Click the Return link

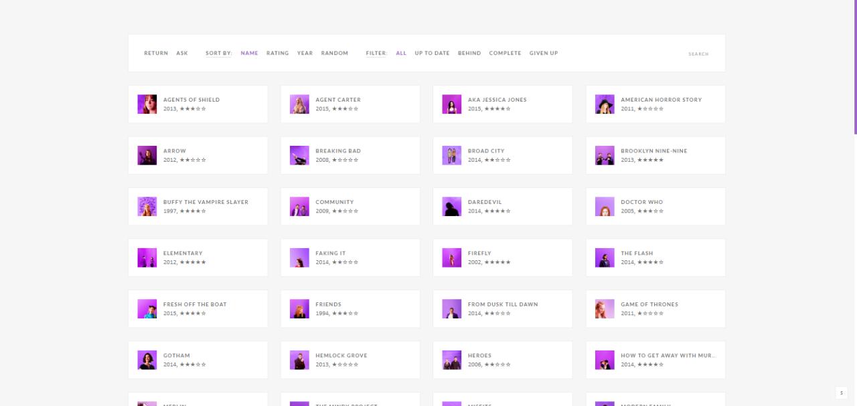pos(156,54)
